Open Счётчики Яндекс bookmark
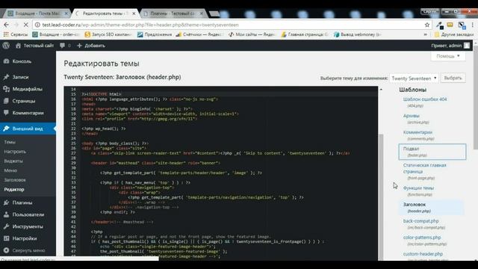 [x=199, y=34]
